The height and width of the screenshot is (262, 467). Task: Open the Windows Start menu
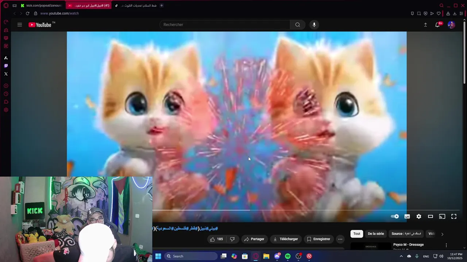(x=158, y=256)
